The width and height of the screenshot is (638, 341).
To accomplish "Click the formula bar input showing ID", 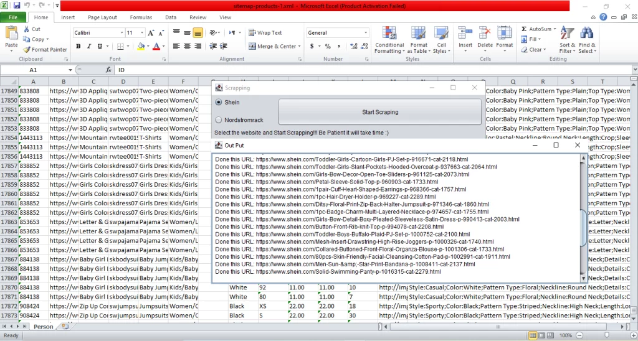I will 374,70.
